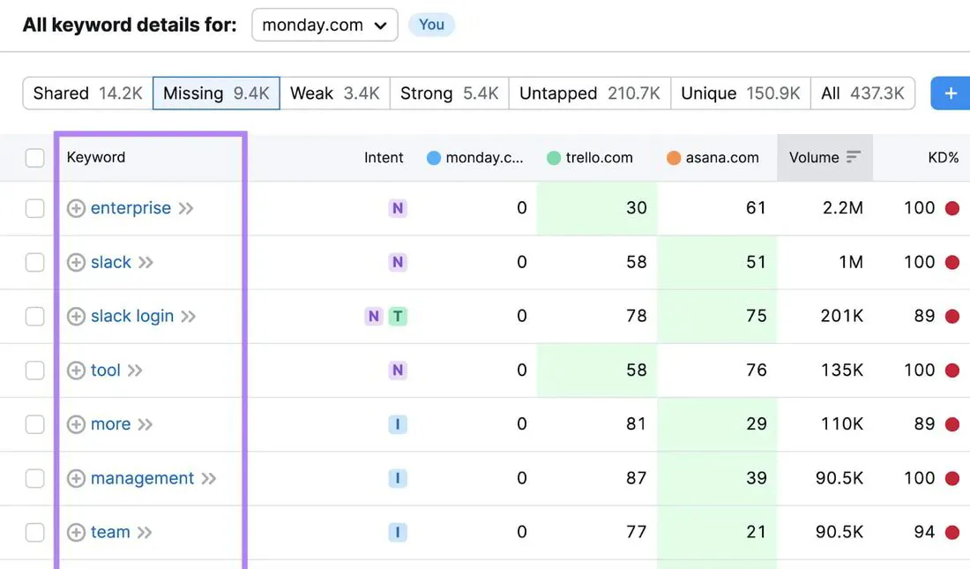Click the T intent badge on "slack login"
Image resolution: width=970 pixels, height=569 pixels.
click(x=398, y=316)
